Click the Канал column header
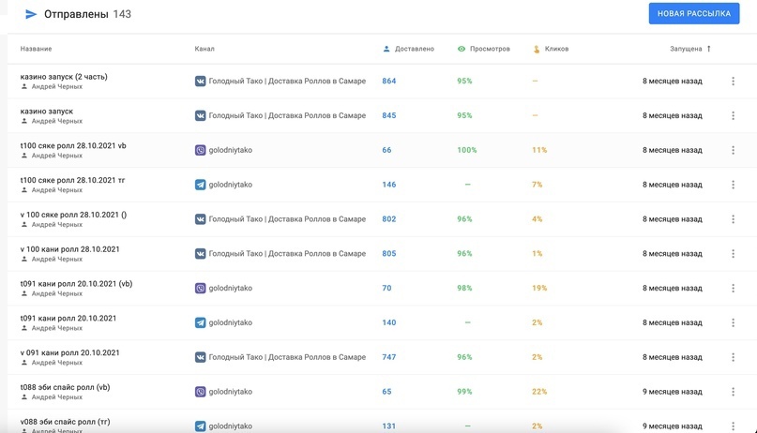 [x=204, y=49]
